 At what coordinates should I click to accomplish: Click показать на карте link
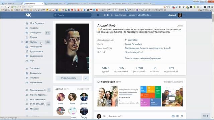[173, 82]
